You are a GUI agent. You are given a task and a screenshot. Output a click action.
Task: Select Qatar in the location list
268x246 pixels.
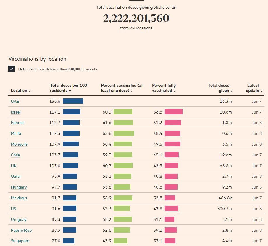(x=16, y=177)
